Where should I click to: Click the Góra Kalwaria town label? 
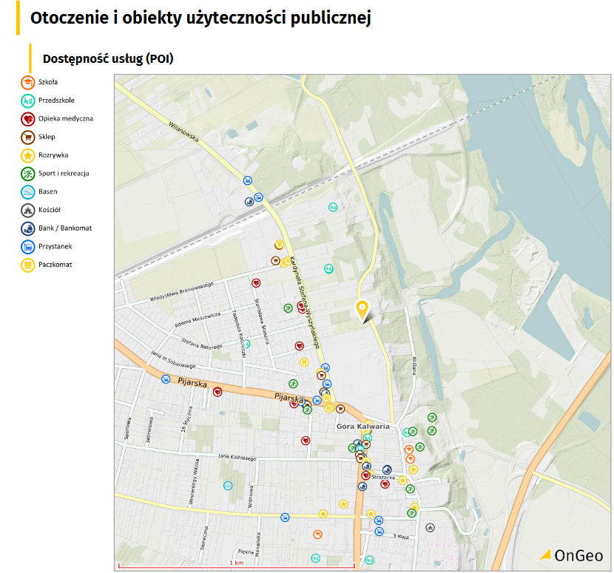[362, 427]
